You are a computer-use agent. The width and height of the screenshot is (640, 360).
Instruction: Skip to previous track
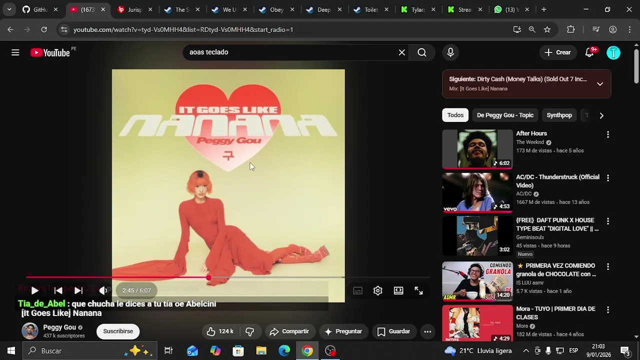coord(58,290)
